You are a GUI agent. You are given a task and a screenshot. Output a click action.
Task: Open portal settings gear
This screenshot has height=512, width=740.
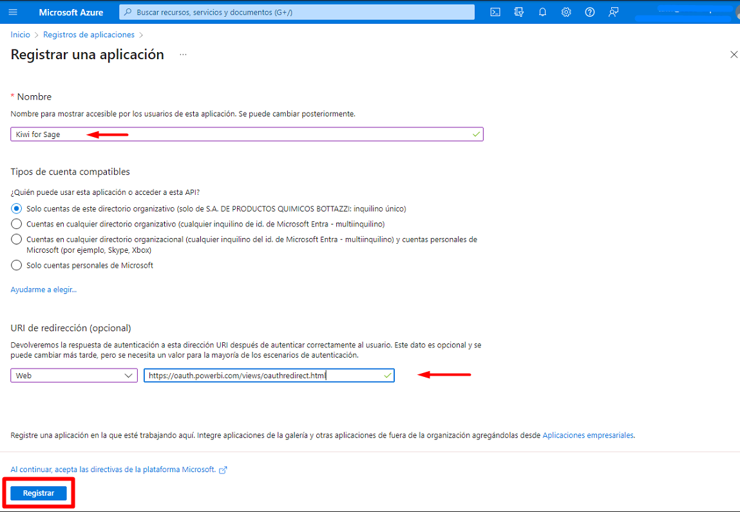(x=566, y=12)
